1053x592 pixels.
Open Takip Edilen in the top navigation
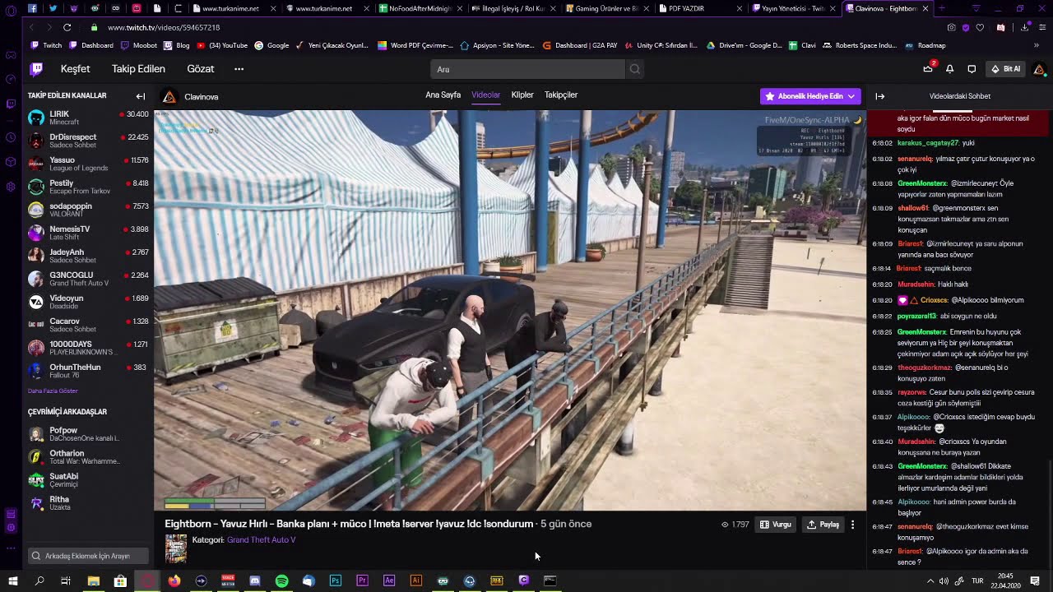click(138, 69)
